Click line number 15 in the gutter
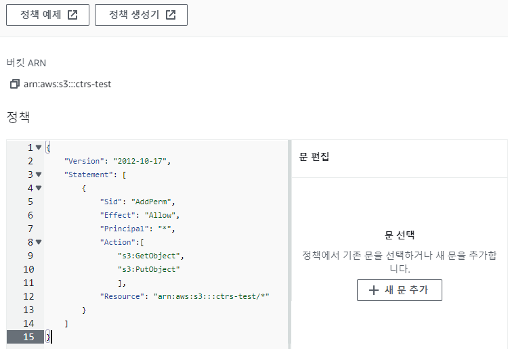 pyautogui.click(x=28, y=337)
